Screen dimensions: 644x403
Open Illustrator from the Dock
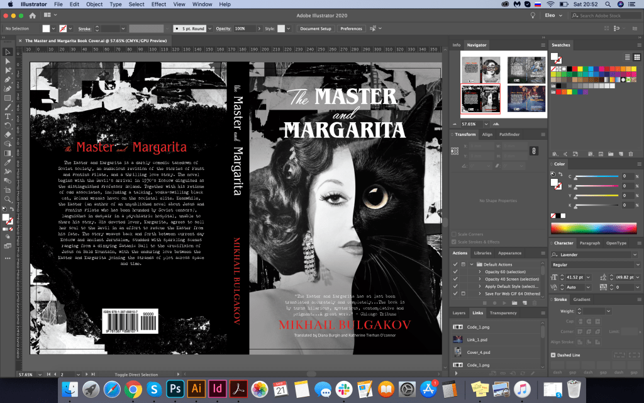coord(196,387)
